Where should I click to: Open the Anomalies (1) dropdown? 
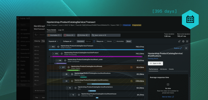point(54,35)
